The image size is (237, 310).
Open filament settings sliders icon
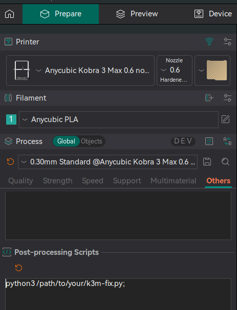(227, 98)
